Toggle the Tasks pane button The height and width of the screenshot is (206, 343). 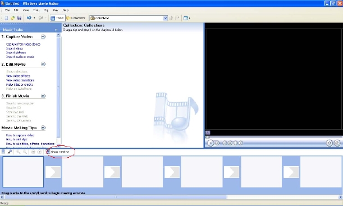click(x=57, y=18)
